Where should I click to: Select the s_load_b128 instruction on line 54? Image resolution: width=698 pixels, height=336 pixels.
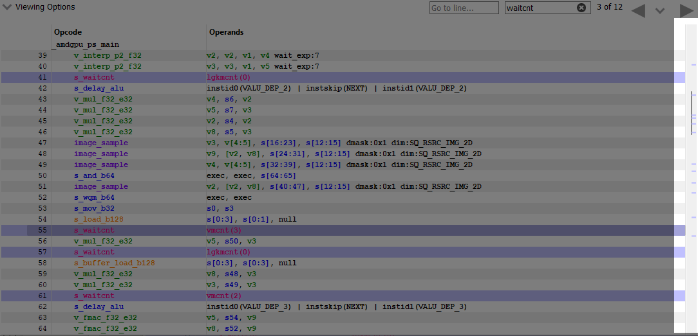[99, 219]
